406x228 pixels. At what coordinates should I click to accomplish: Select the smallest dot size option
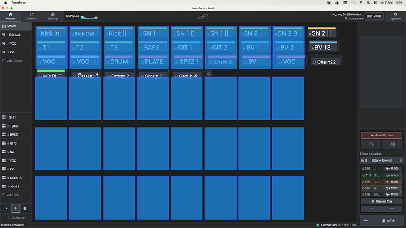(6, 209)
